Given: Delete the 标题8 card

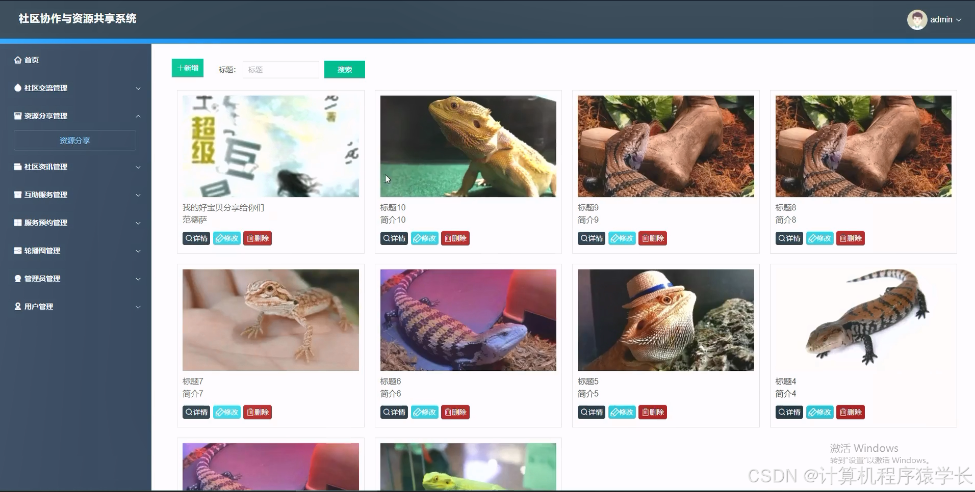Looking at the screenshot, I should 851,238.
